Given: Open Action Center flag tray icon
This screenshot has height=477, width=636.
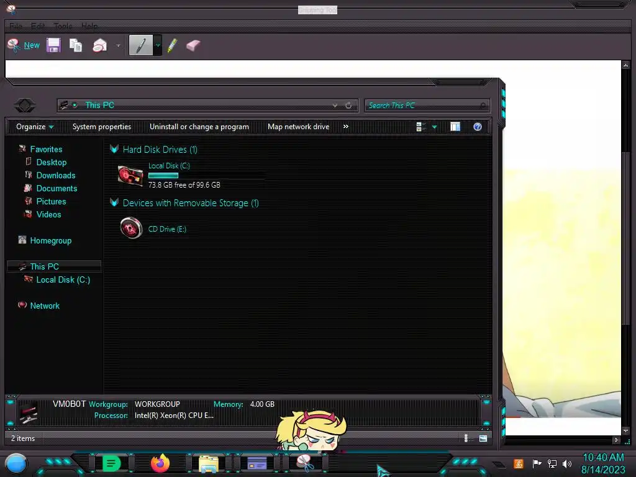Looking at the screenshot, I should 537,463.
